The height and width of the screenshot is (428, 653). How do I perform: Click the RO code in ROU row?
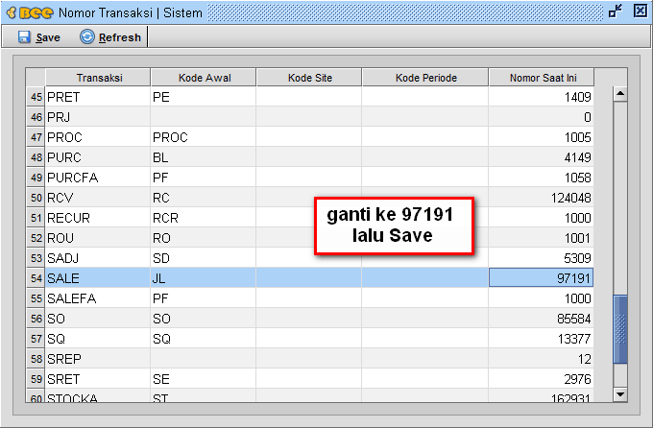[x=204, y=238]
